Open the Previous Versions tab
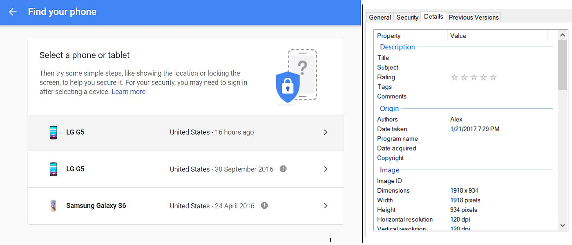Screen dimensions: 572x245 (x=474, y=17)
